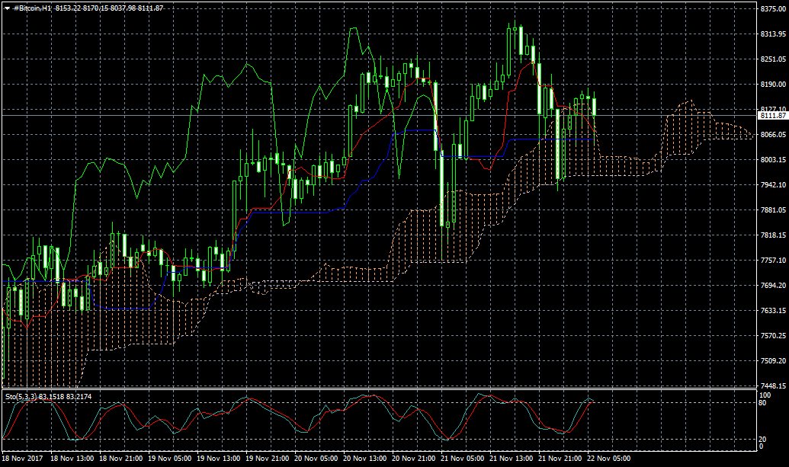This screenshot has width=789, height=467.
Task: Click the one-click trading triangle arrow
Action: 6,7
